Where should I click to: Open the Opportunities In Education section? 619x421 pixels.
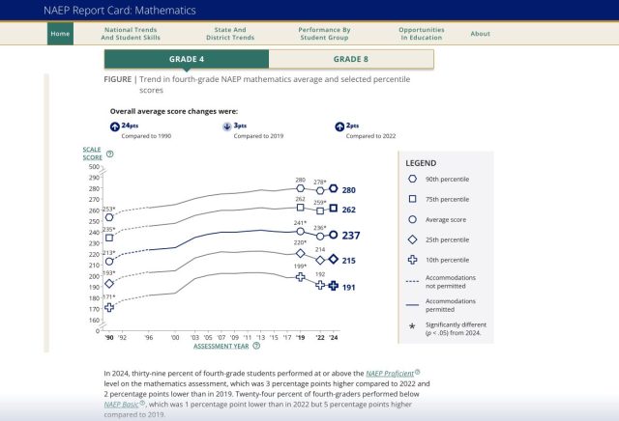coord(421,33)
